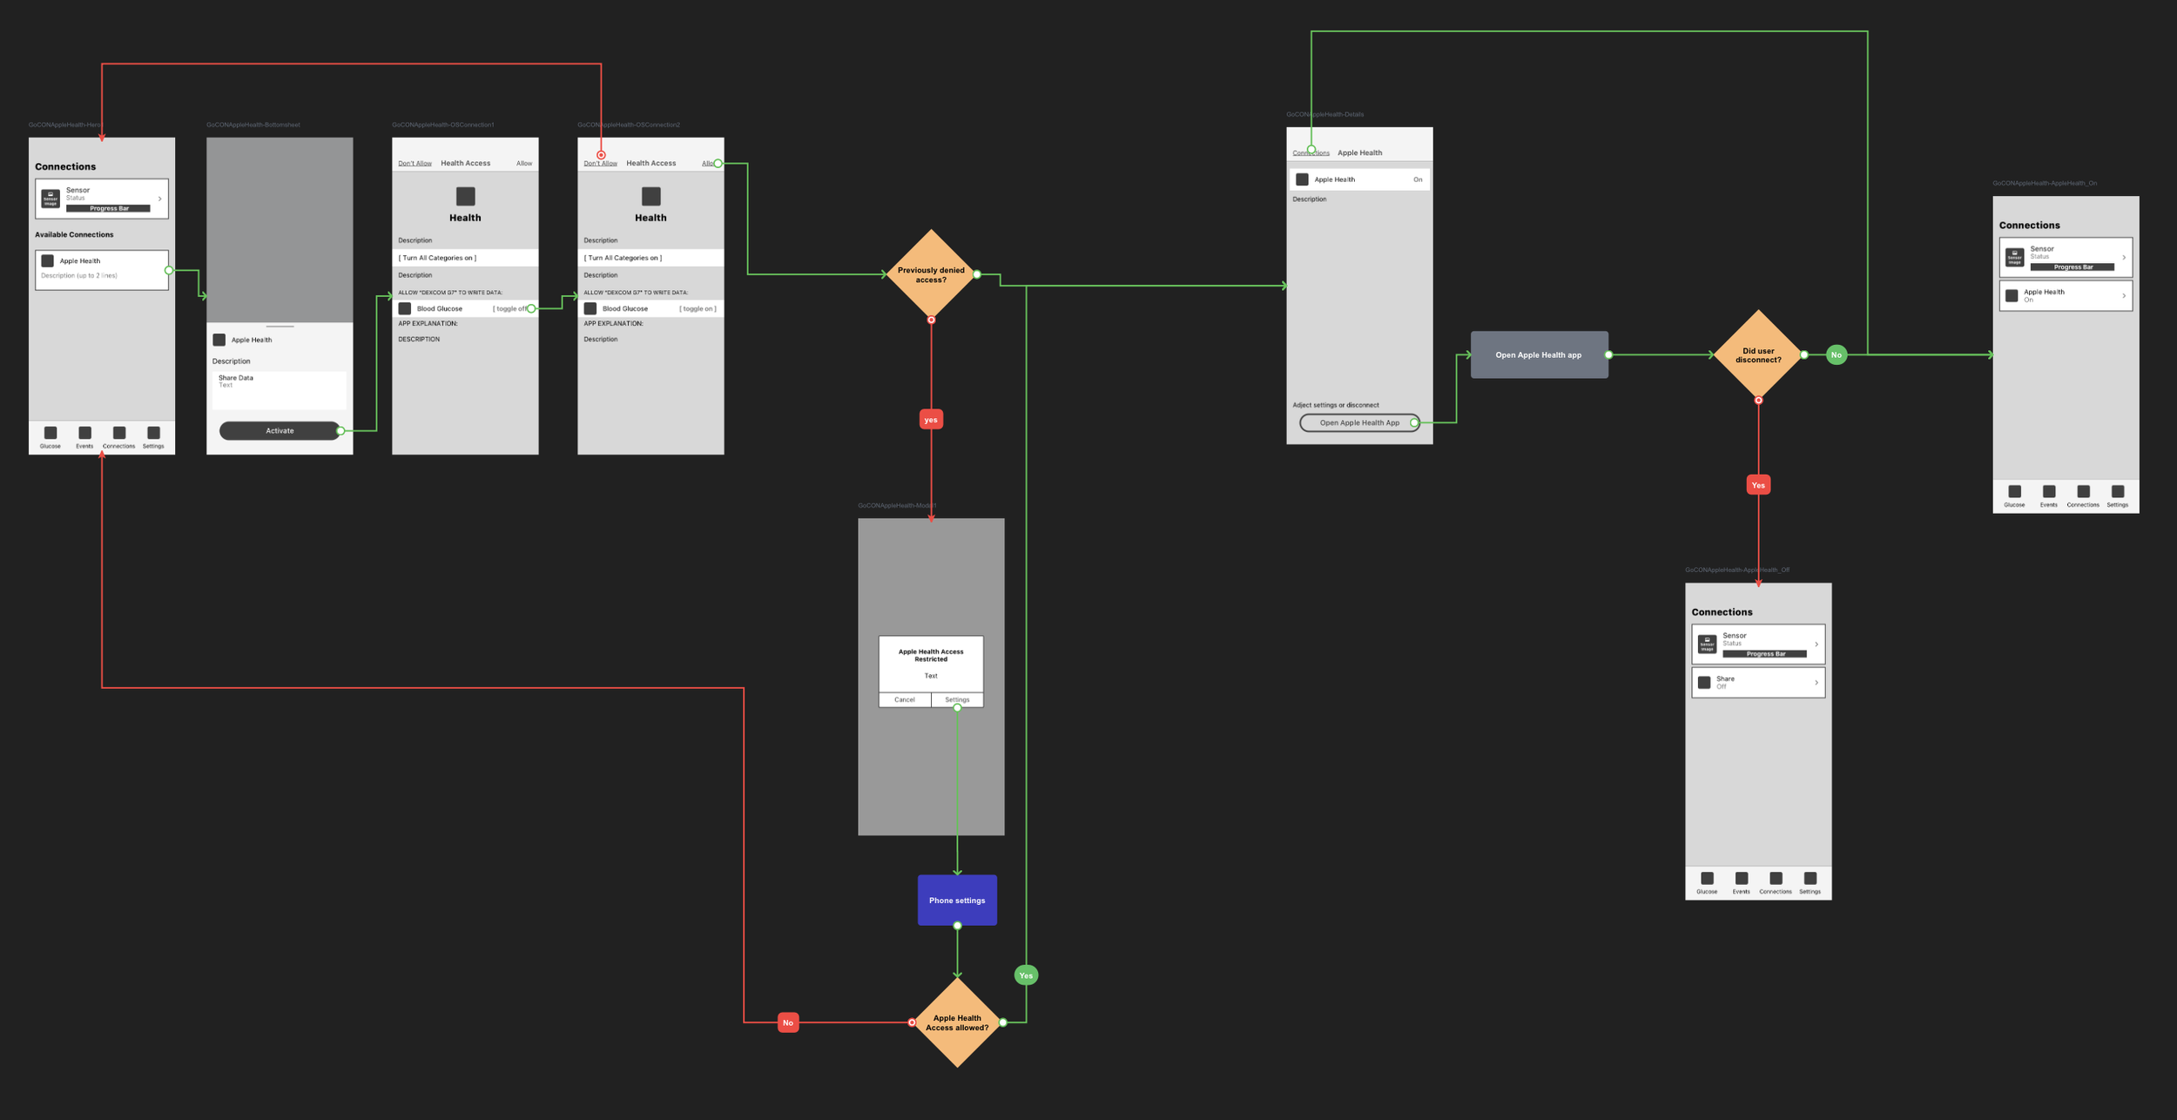Viewport: 2177px width, 1120px height.
Task: Expand Apple Health On row chevron
Action: point(2124,296)
